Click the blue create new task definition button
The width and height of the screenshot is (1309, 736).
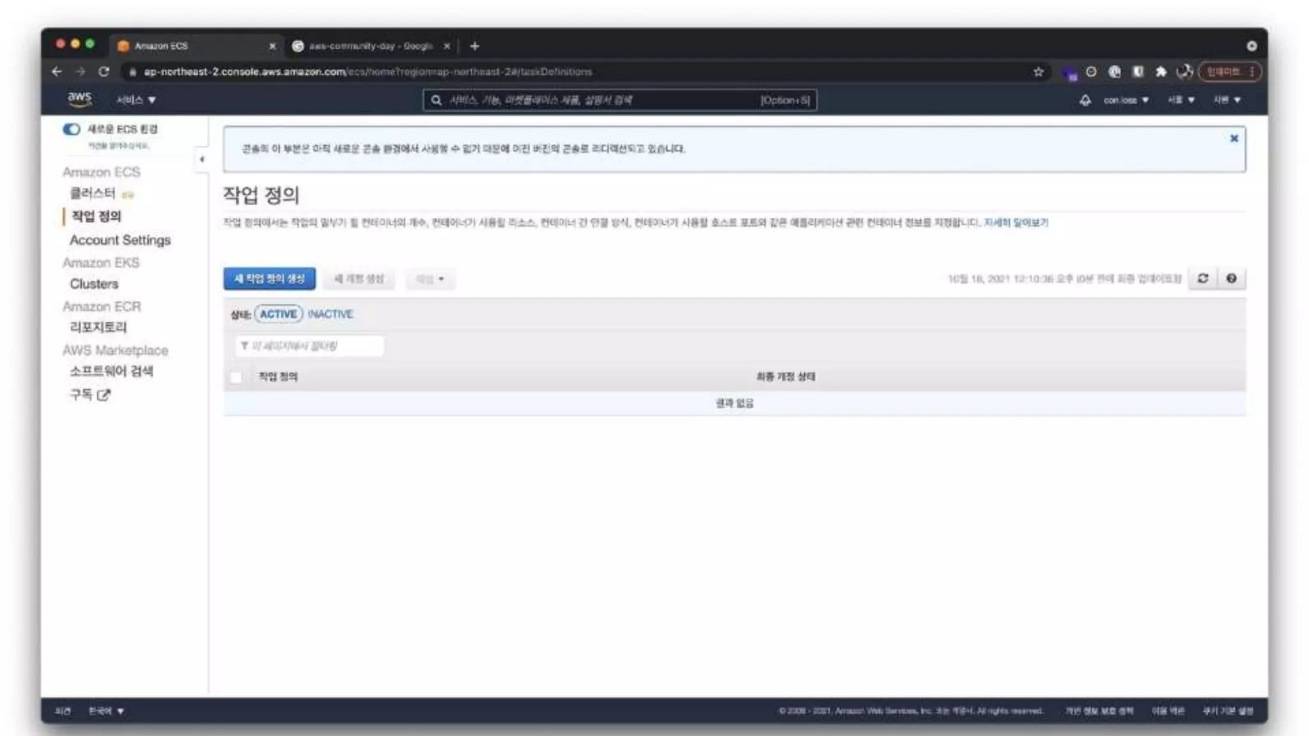[x=269, y=279]
